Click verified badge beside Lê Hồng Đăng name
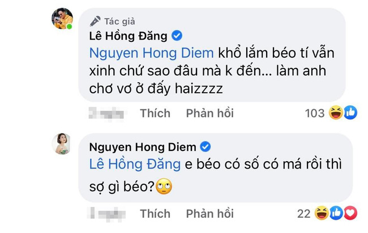Image resolution: width=368 pixels, height=233 pixels. [x=177, y=35]
